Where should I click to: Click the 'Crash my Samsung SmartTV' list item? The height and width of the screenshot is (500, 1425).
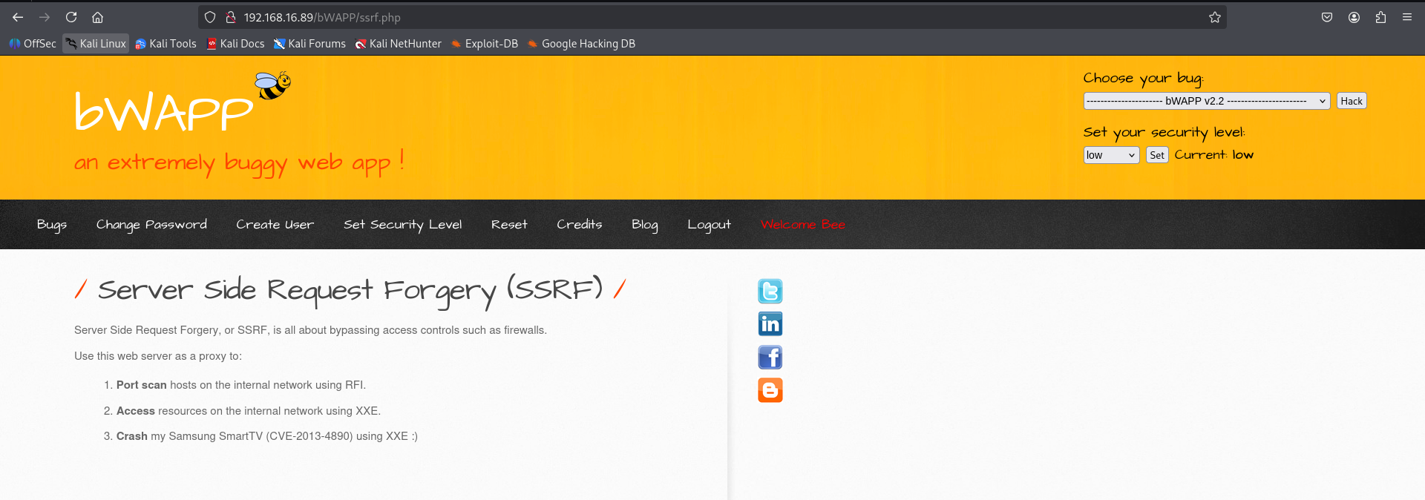coord(267,436)
